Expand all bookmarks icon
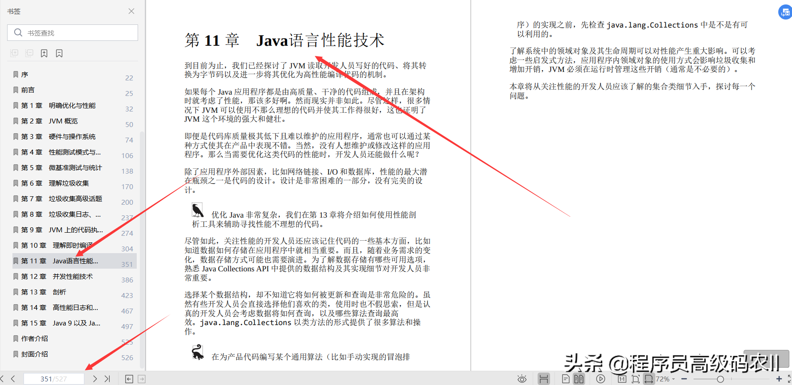 pos(14,53)
